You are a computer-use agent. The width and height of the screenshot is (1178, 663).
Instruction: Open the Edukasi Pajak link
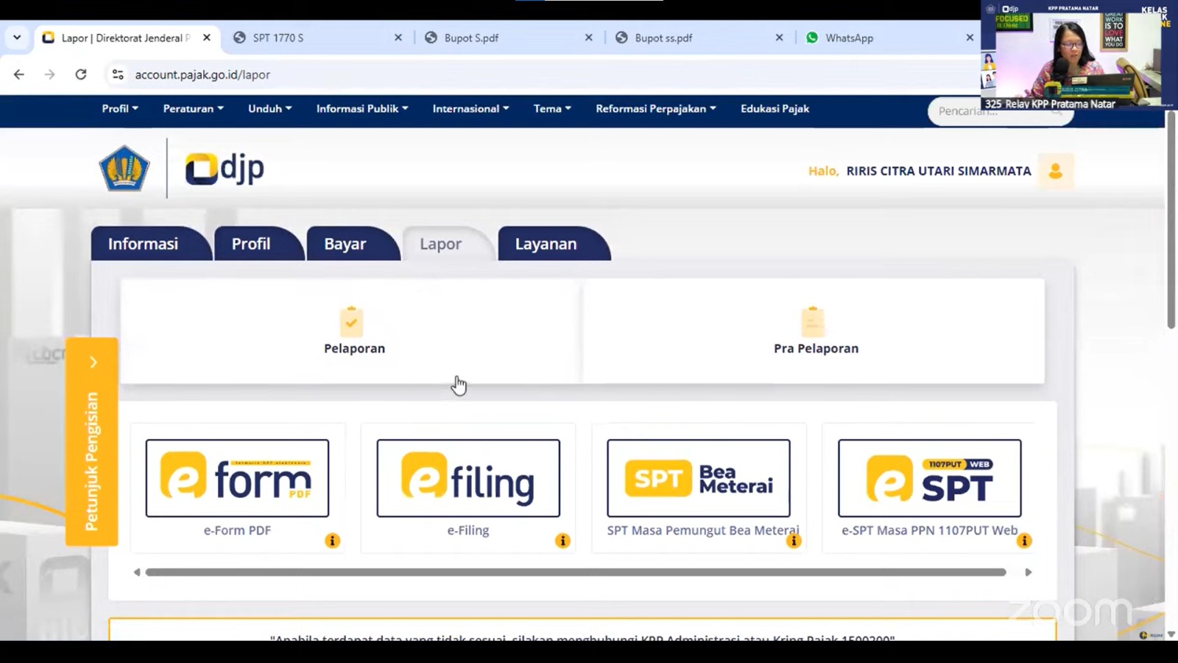(775, 109)
